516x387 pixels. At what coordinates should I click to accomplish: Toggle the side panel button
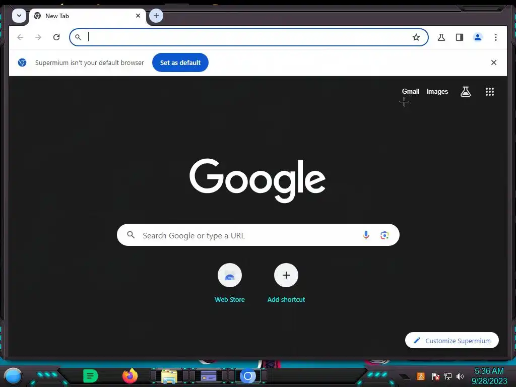coord(460,37)
